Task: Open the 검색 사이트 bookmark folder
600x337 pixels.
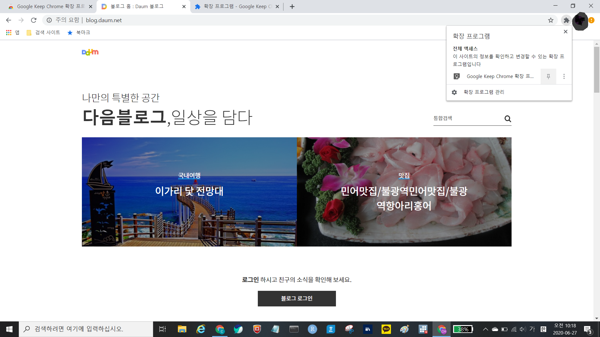Action: coord(43,32)
